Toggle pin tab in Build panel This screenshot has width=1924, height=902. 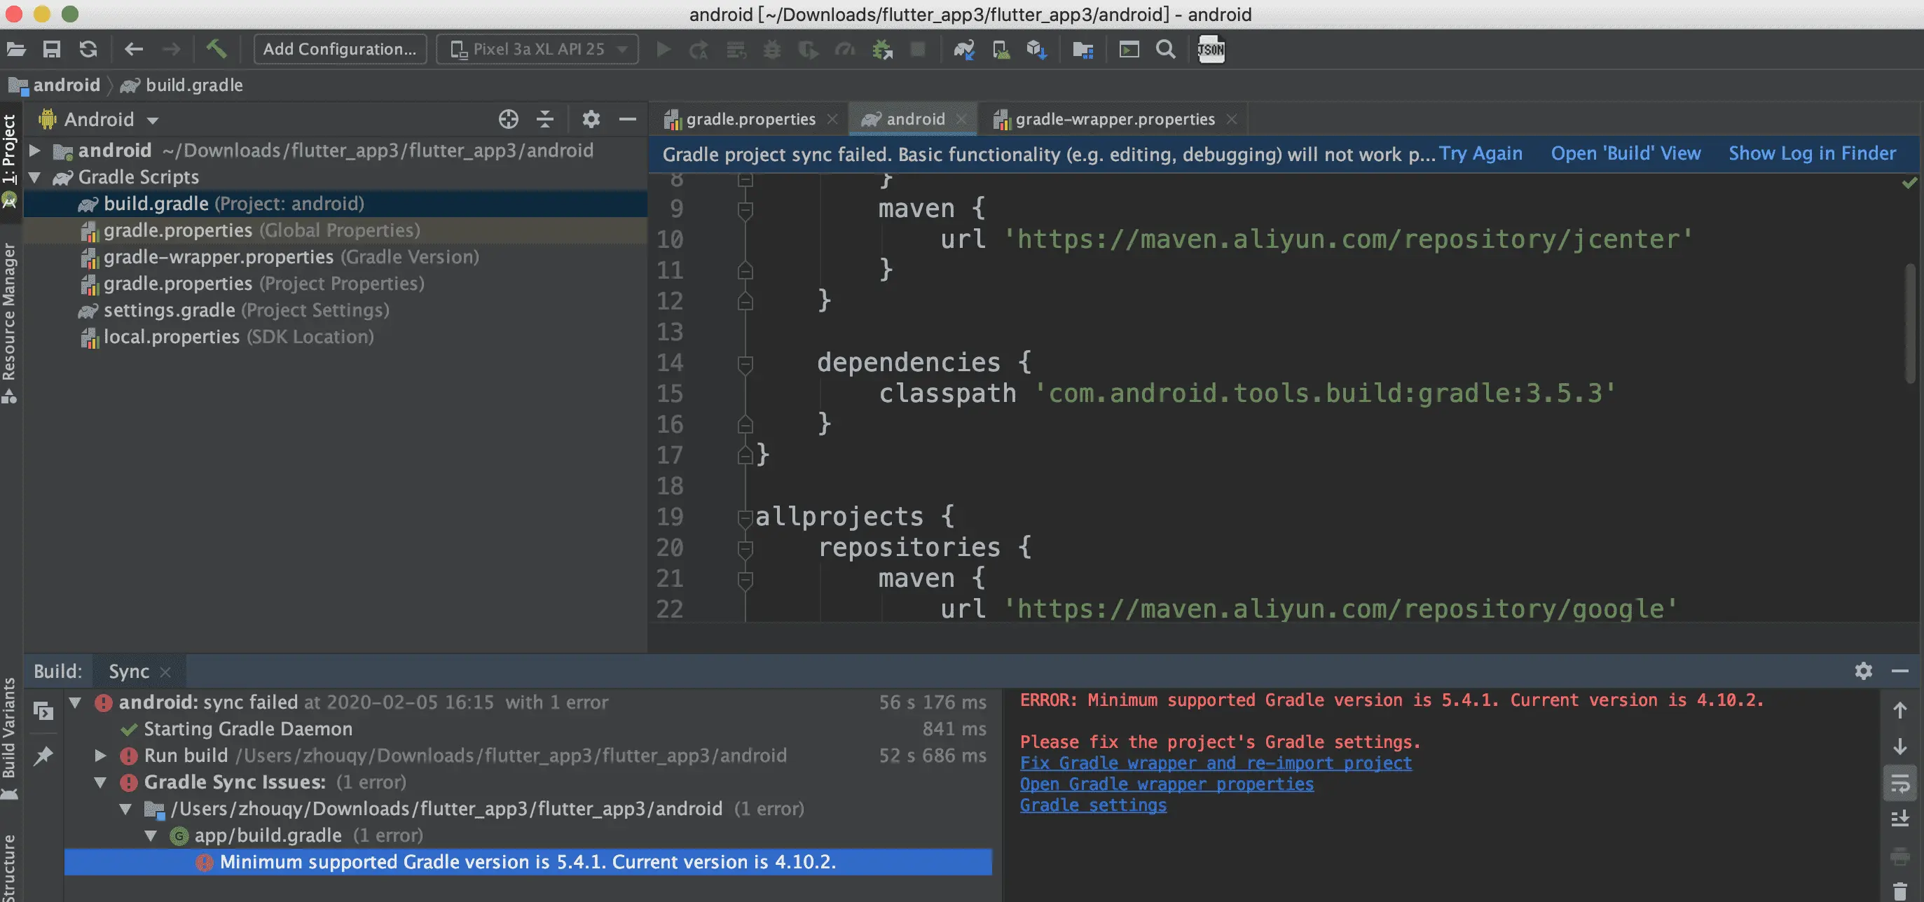(43, 756)
